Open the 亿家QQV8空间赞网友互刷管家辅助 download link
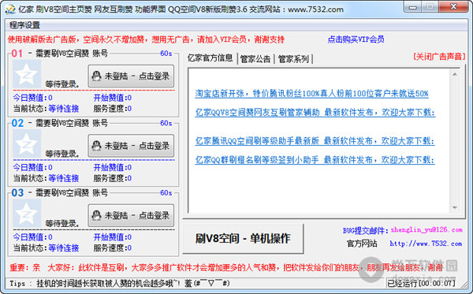 (315, 113)
